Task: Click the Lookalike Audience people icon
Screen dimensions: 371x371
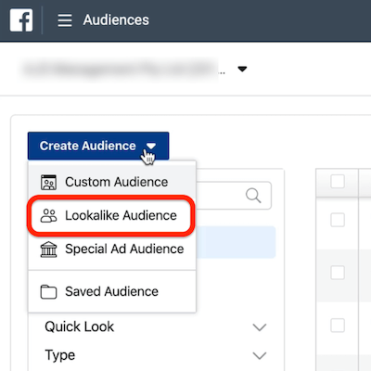Action: tap(48, 216)
